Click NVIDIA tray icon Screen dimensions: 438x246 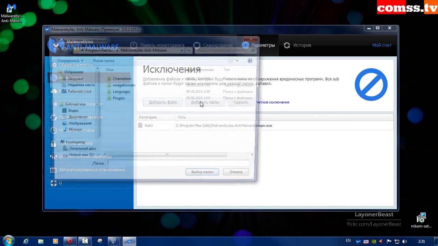tap(374, 242)
